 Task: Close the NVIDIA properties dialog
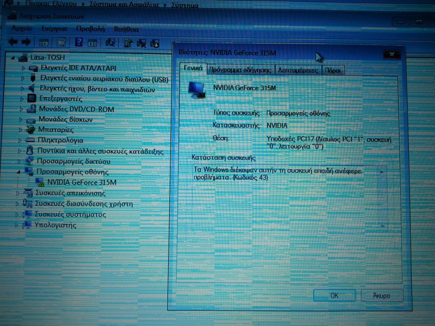(391, 55)
